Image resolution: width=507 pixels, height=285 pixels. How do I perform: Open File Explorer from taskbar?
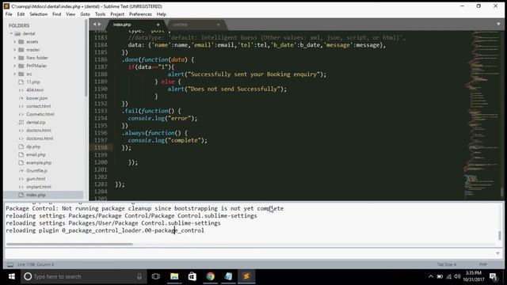(x=174, y=276)
